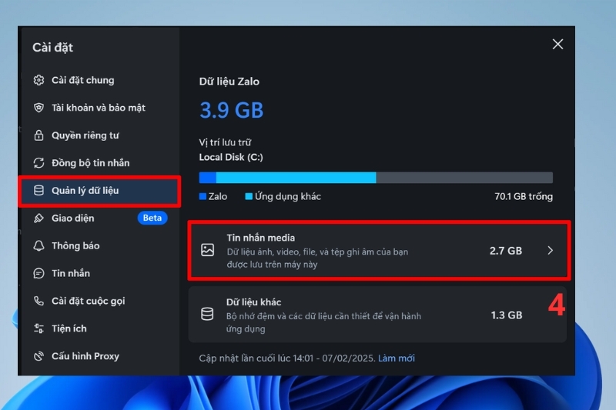Click the proxy icon for Cấu hình Proxy

tap(38, 356)
